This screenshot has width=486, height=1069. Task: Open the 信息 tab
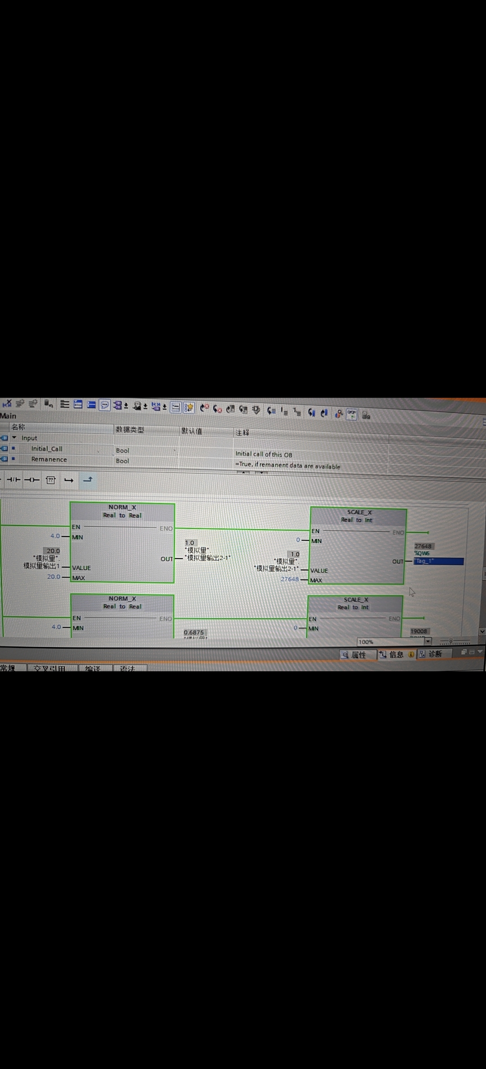pyautogui.click(x=396, y=654)
